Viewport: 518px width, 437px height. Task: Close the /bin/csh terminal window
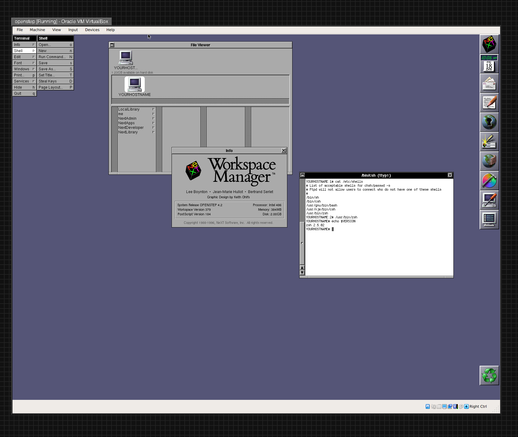tap(450, 175)
